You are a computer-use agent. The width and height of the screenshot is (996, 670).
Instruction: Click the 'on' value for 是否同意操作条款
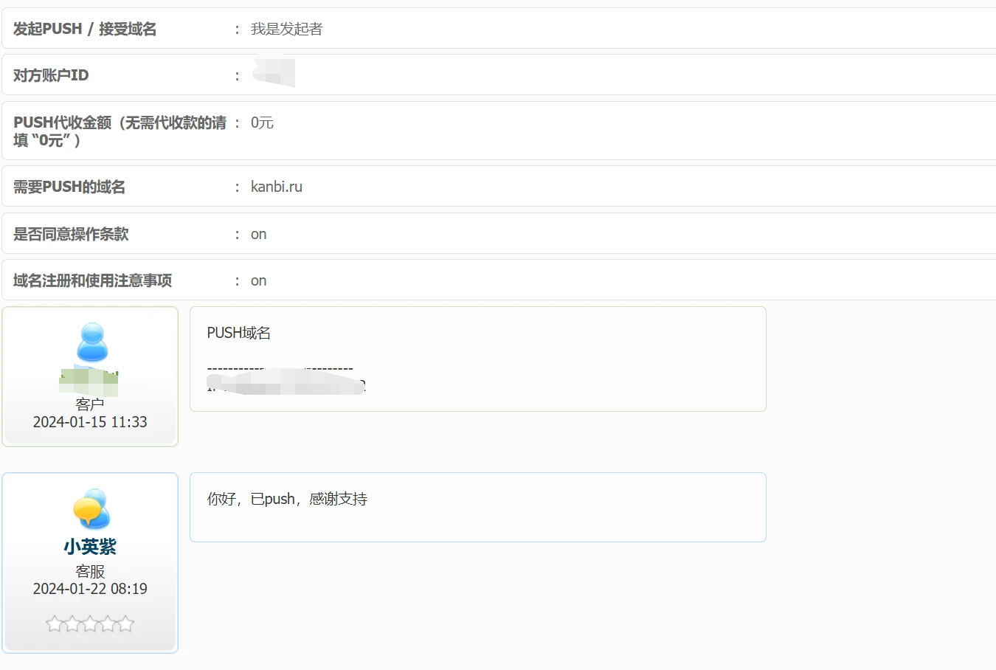[258, 234]
